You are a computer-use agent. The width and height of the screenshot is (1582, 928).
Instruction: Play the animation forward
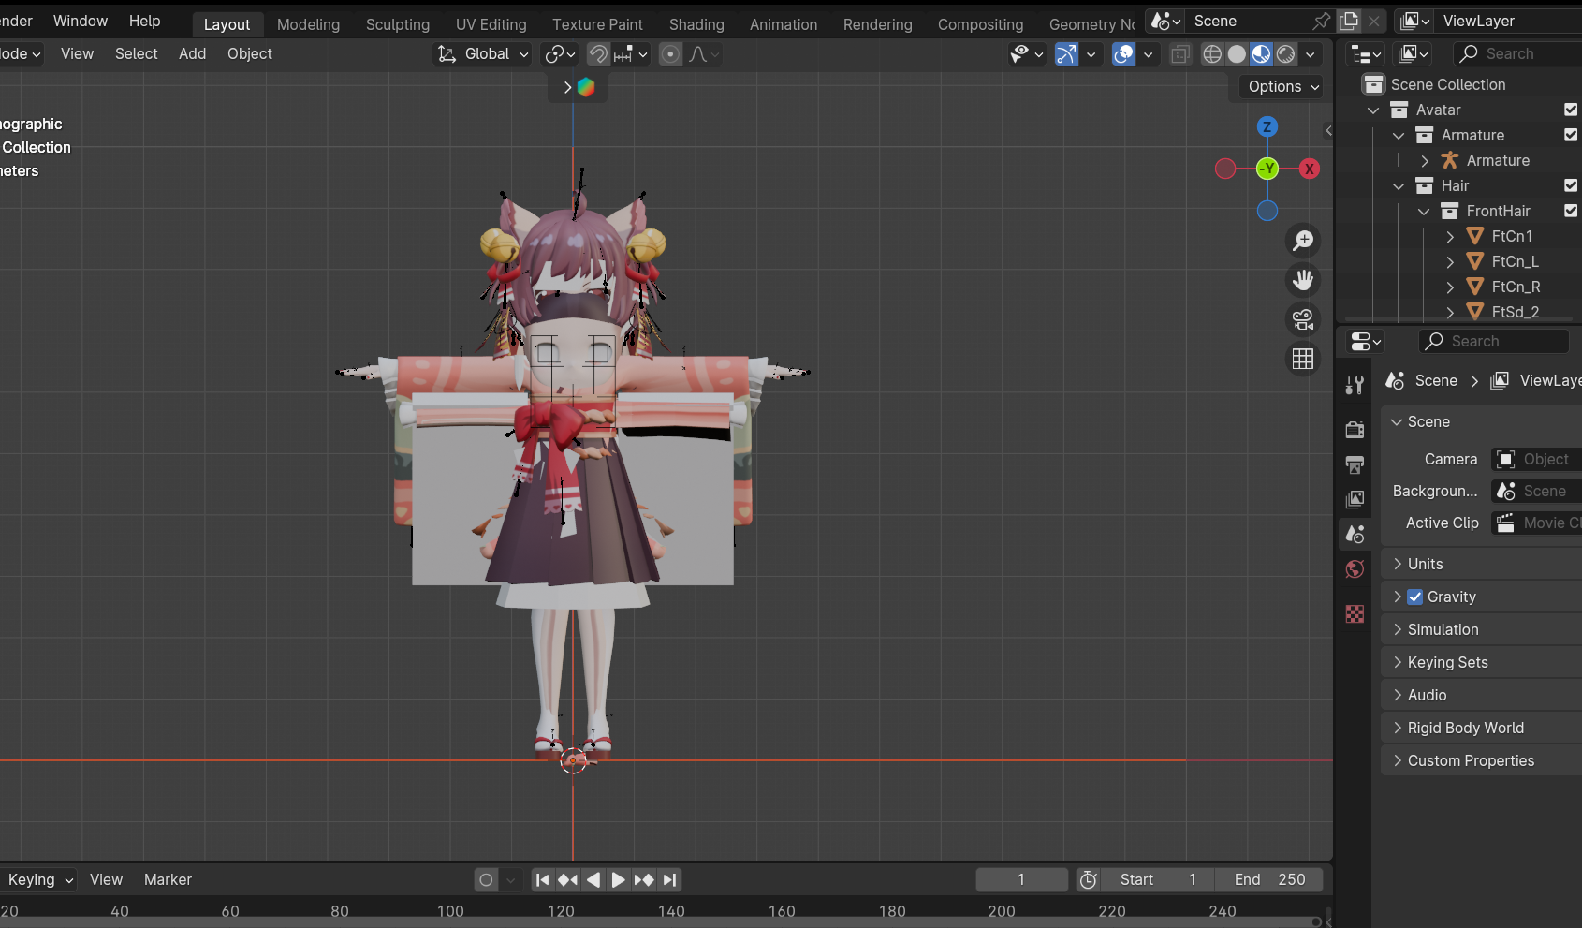[618, 879]
